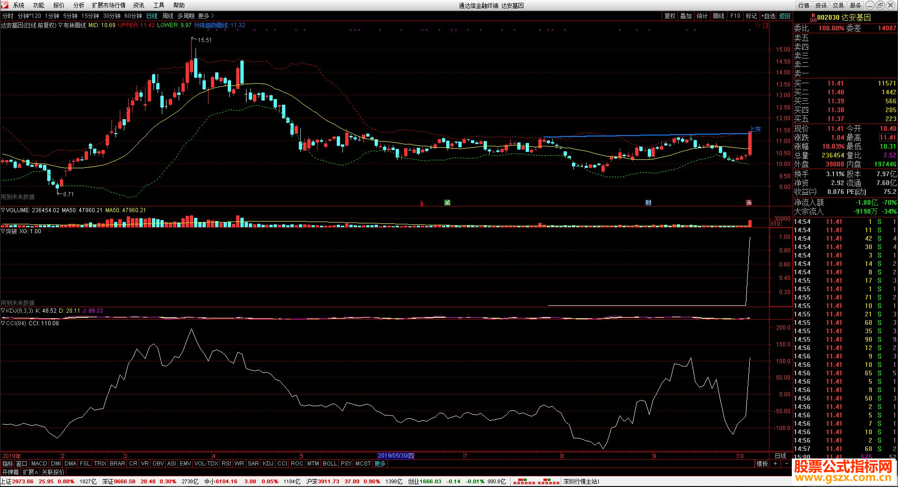Image resolution: width=898 pixels, height=487 pixels.
Task: Click the 涨 marker on the latest candle
Action: tap(749, 203)
